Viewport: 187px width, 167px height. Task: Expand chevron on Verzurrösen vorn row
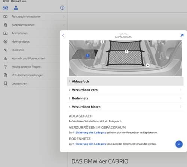pos(181,90)
